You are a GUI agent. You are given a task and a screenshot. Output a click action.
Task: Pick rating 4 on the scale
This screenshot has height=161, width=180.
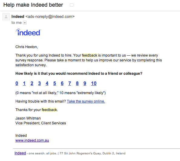tap(47, 83)
